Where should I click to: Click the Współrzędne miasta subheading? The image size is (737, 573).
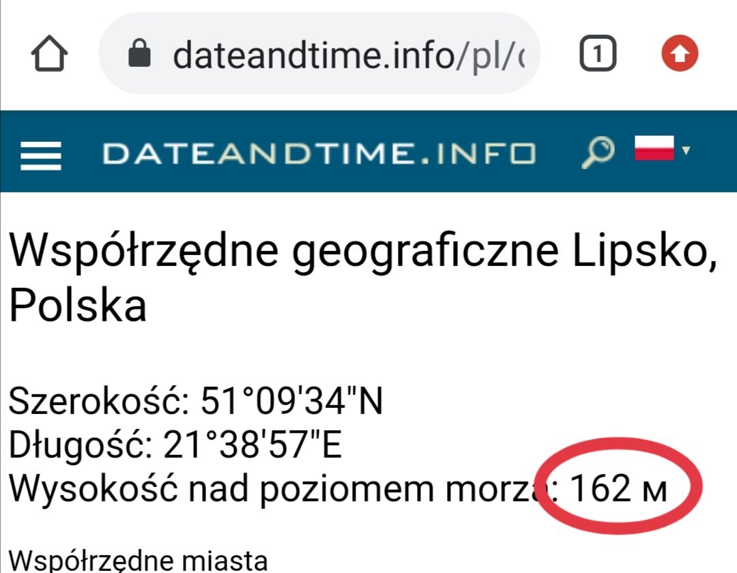(x=137, y=561)
